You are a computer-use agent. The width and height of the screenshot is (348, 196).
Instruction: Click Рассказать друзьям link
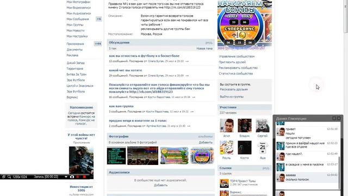click(x=234, y=89)
